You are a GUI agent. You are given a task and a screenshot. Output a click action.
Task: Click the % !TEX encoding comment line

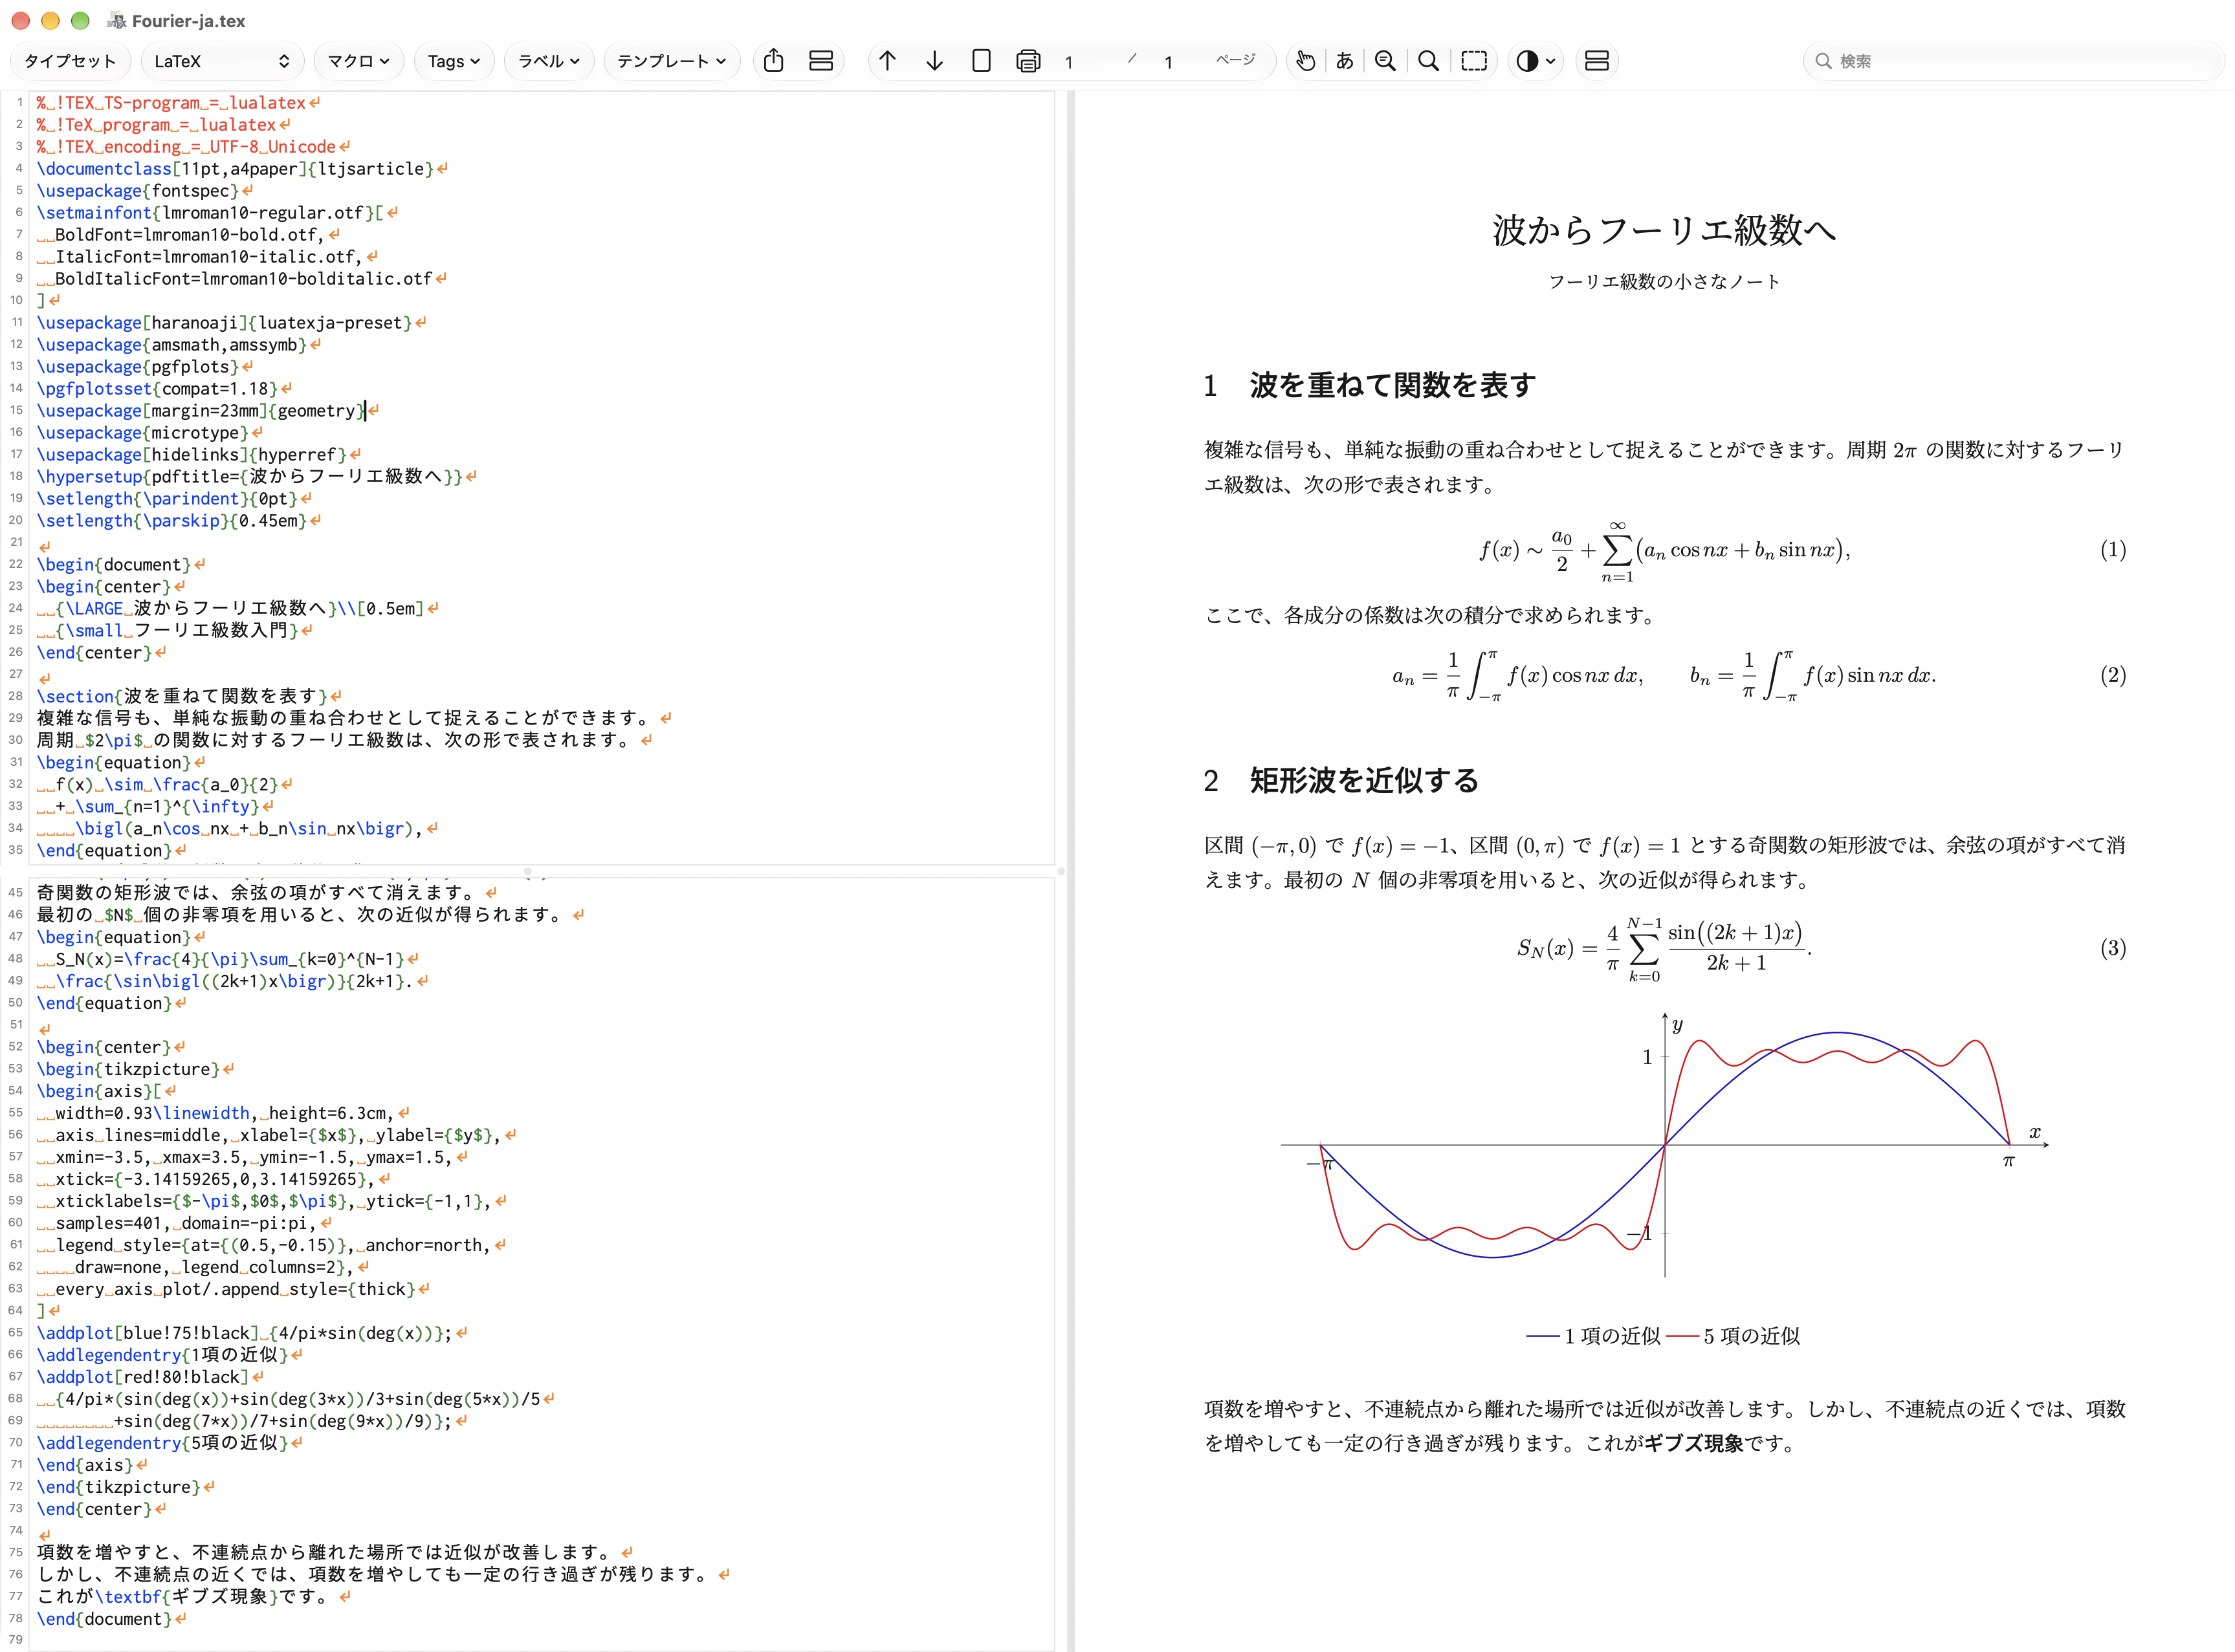pos(186,147)
